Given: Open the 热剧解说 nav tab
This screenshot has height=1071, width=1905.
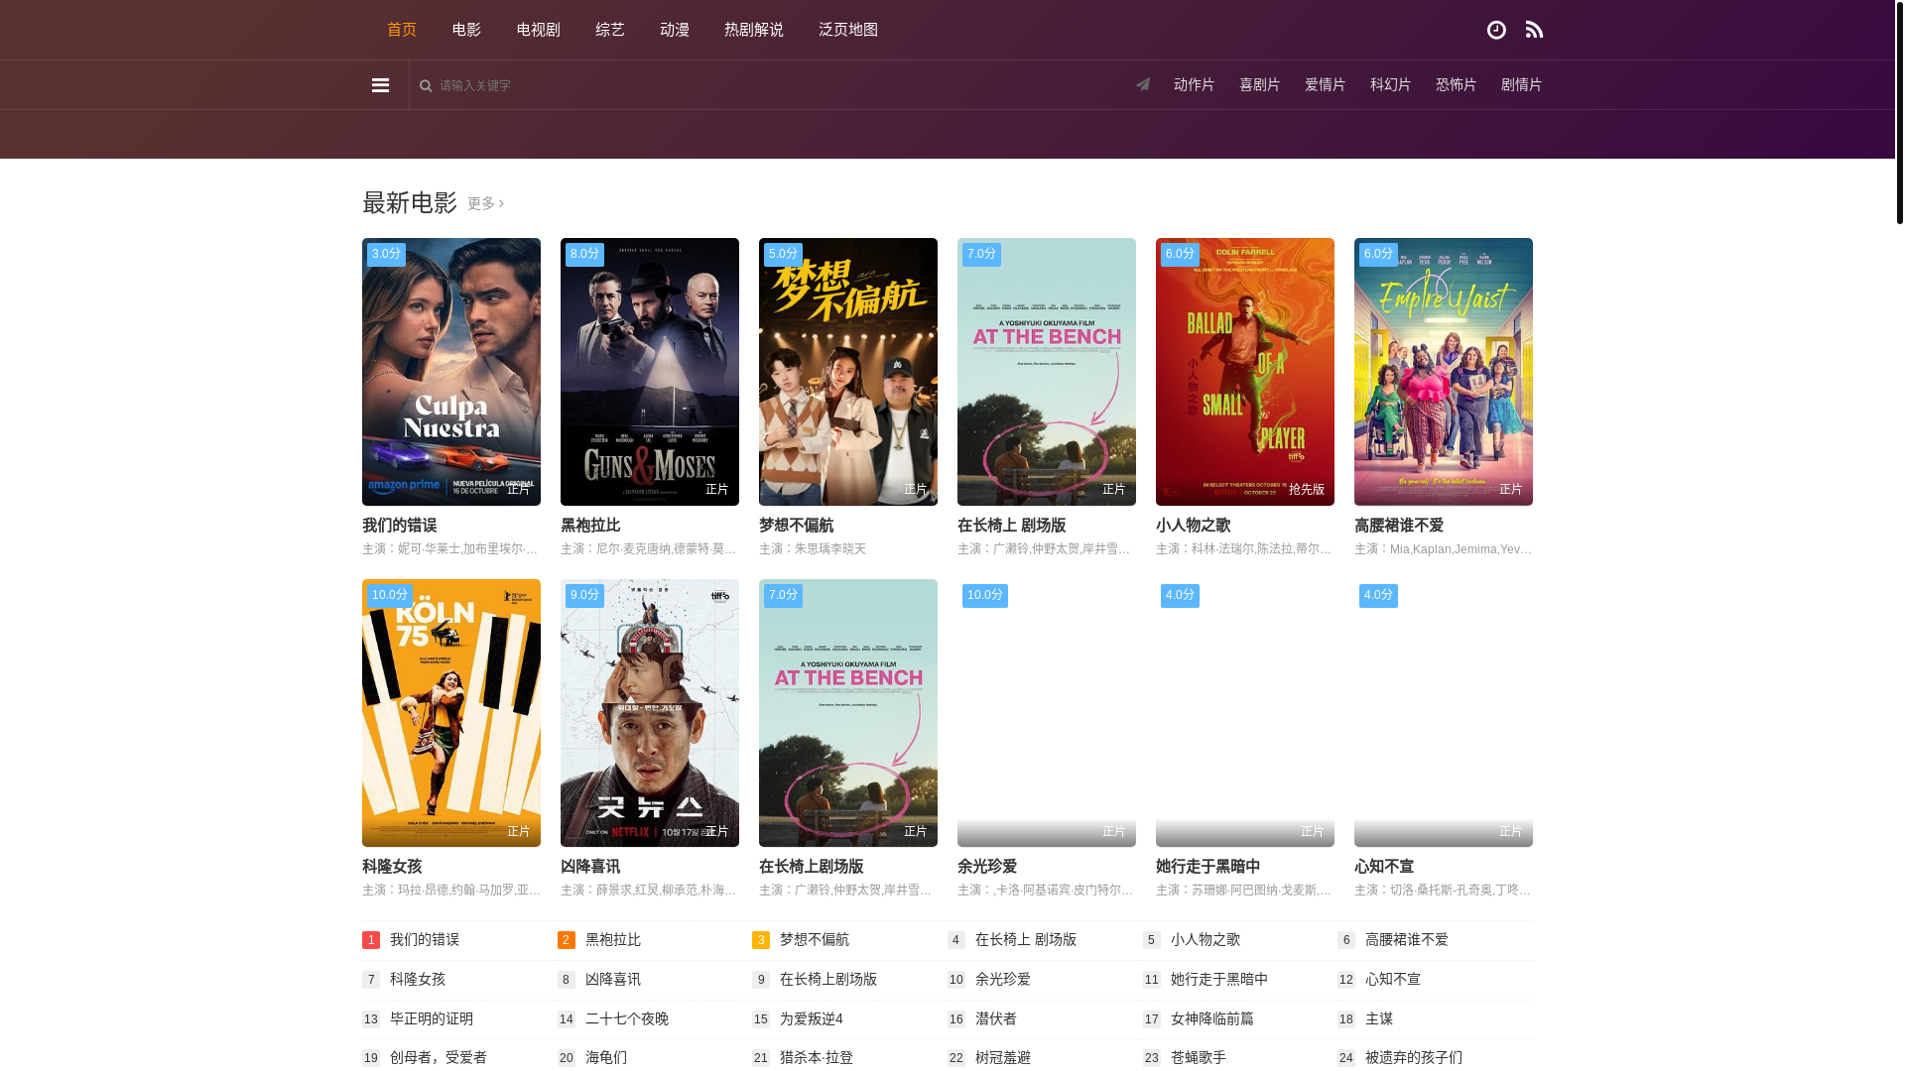Looking at the screenshot, I should pos(754,30).
